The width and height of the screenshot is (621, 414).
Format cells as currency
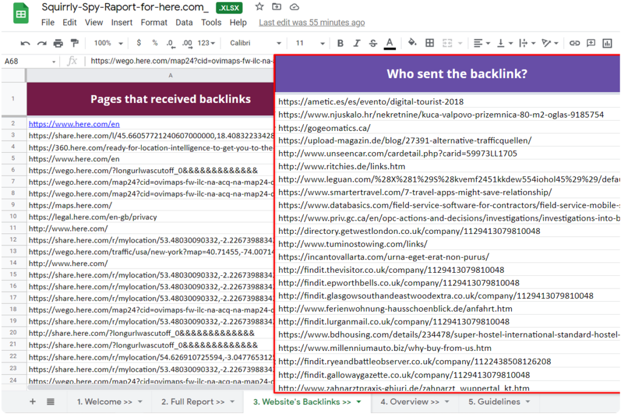[139, 43]
